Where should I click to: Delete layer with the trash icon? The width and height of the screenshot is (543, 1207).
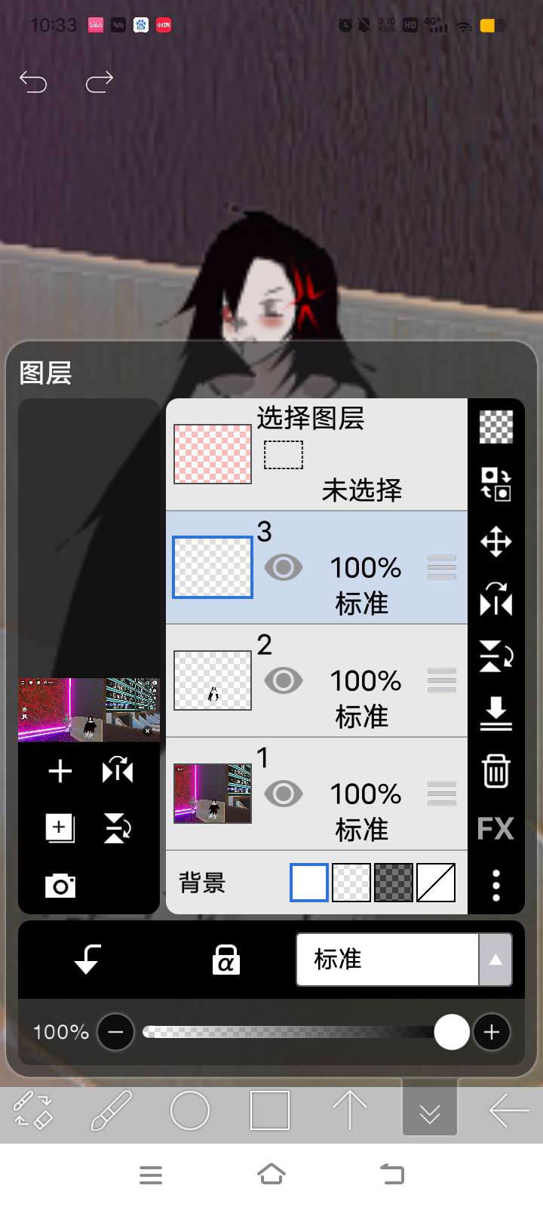point(495,771)
